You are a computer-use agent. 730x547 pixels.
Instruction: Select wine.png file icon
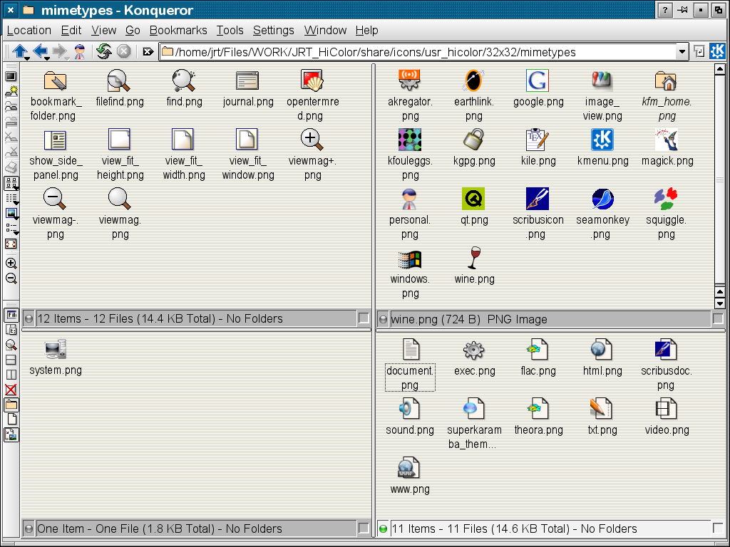coord(474,258)
